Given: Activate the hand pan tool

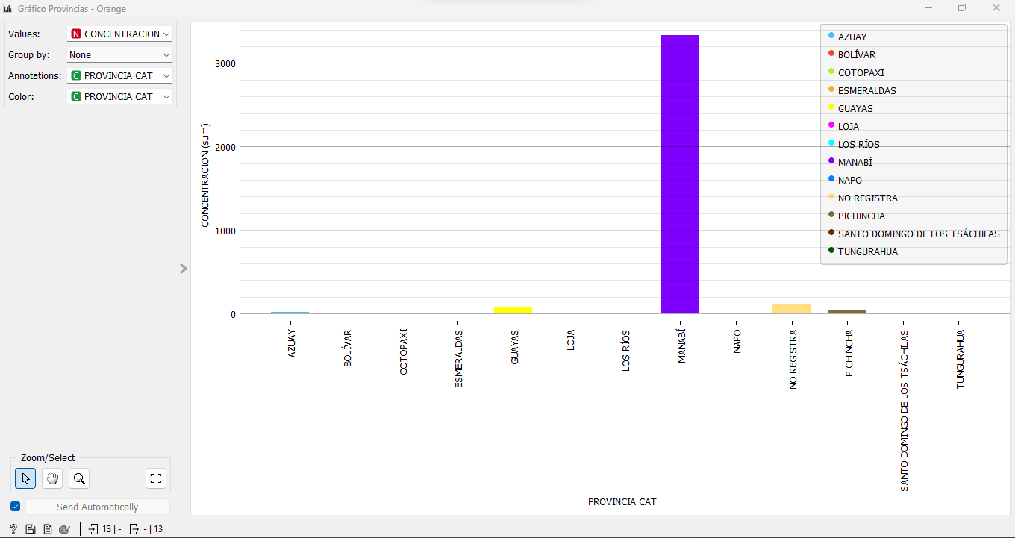Looking at the screenshot, I should click(x=52, y=478).
